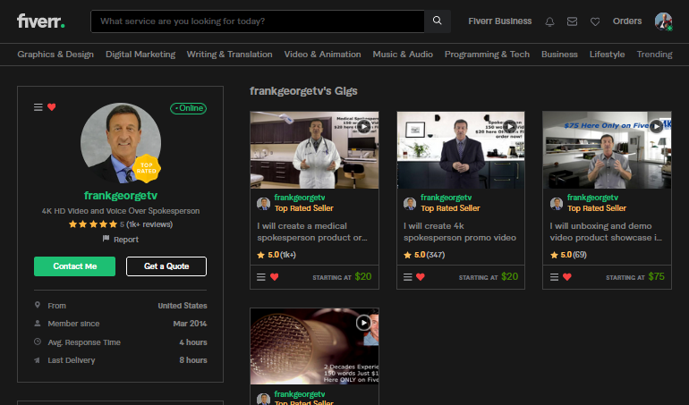Image resolution: width=689 pixels, height=405 pixels.
Task: Open the list menu icon on profile card
Action: click(x=38, y=107)
